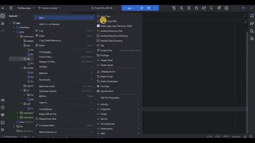Select Copy Path/Reference...
Screen dimensions: 255x143
click(64, 41)
